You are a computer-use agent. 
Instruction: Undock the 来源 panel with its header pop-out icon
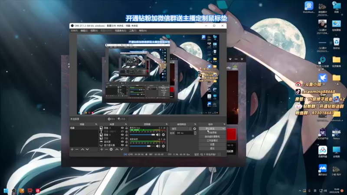(126, 124)
